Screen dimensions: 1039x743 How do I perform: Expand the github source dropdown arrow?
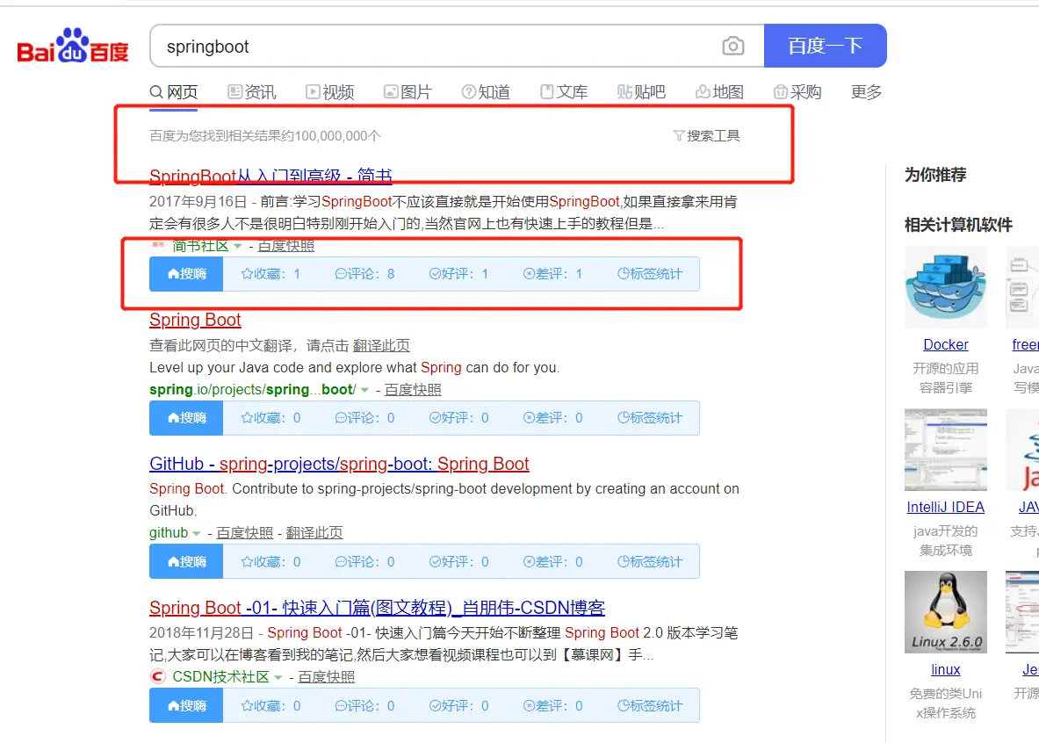click(x=196, y=534)
